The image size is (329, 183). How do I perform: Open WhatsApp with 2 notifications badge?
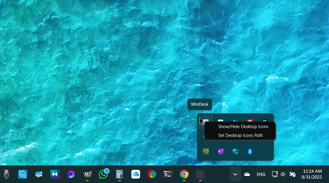click(x=104, y=174)
